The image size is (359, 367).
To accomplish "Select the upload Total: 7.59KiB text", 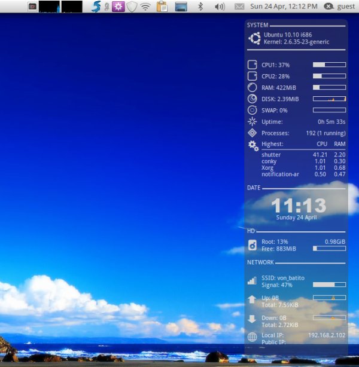I will [280, 305].
